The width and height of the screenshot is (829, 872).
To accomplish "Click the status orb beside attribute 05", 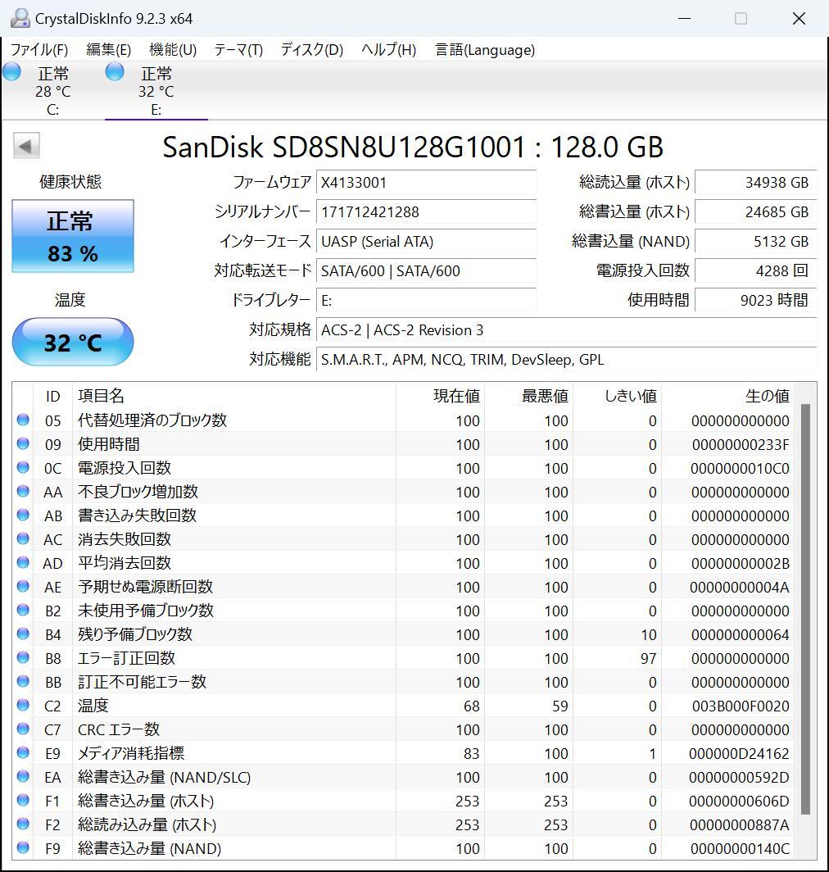I will coord(23,420).
